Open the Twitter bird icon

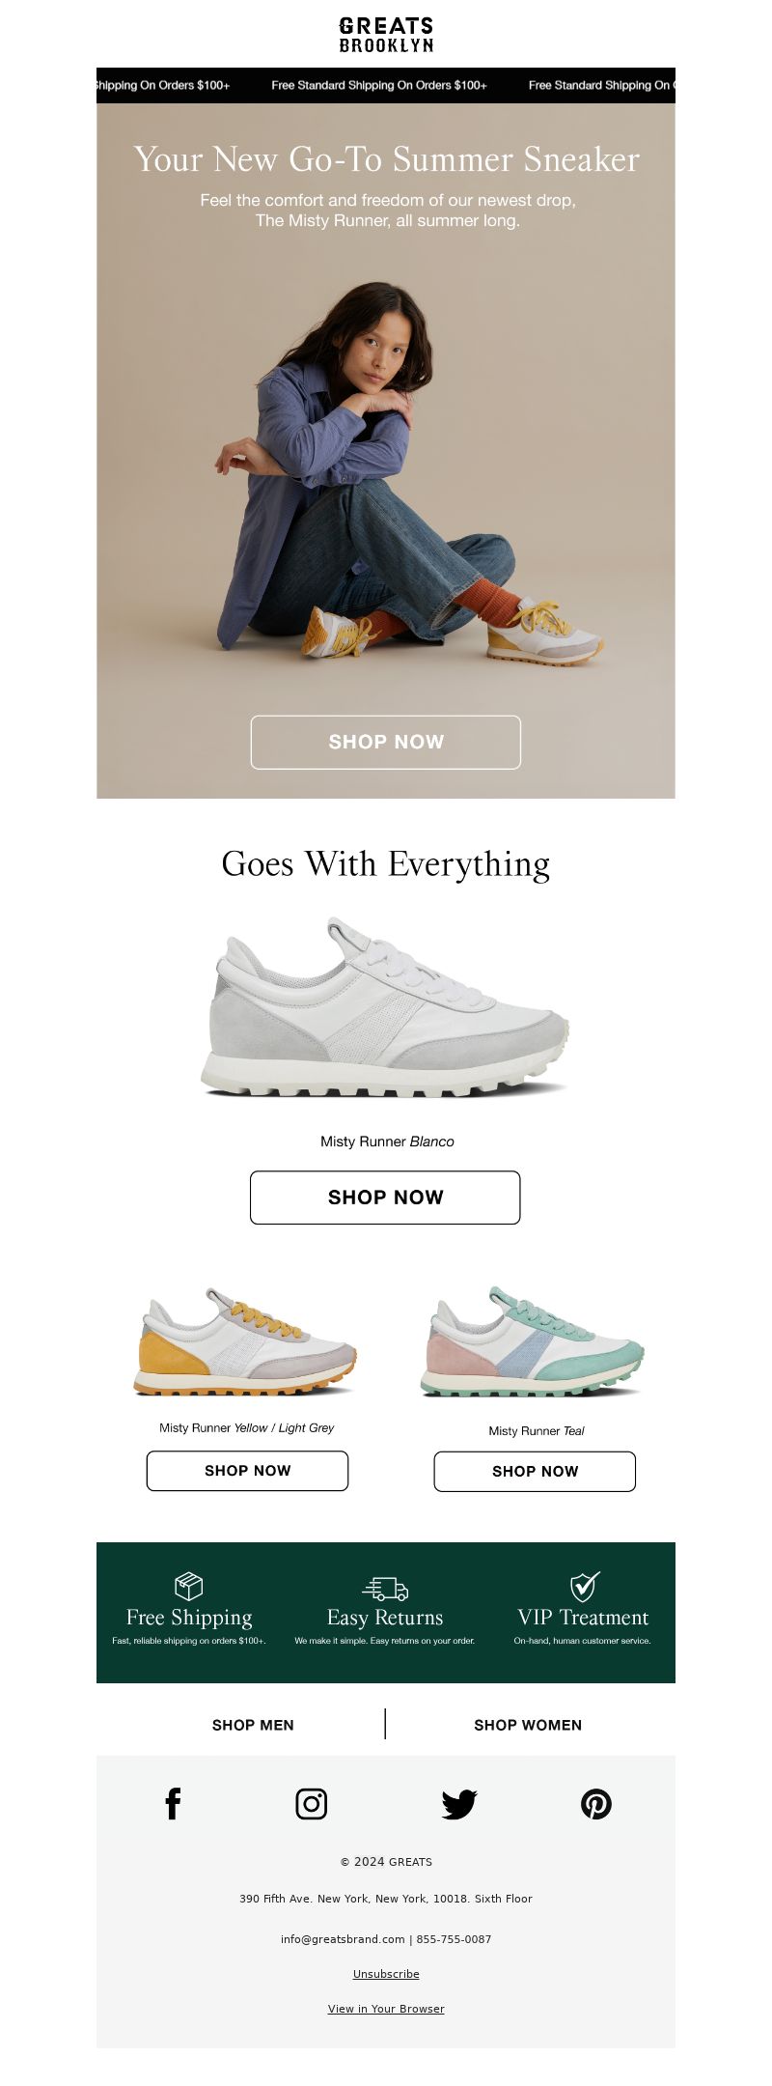click(x=459, y=1804)
